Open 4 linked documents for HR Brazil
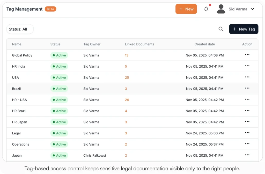 coord(126,111)
